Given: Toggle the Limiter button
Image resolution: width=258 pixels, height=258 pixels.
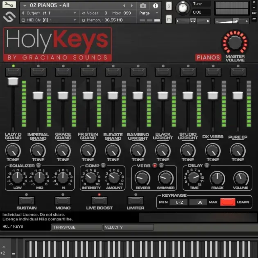Looking at the screenshot, I should (136, 201).
